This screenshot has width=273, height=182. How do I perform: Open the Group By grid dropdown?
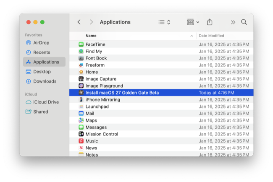coord(193,22)
